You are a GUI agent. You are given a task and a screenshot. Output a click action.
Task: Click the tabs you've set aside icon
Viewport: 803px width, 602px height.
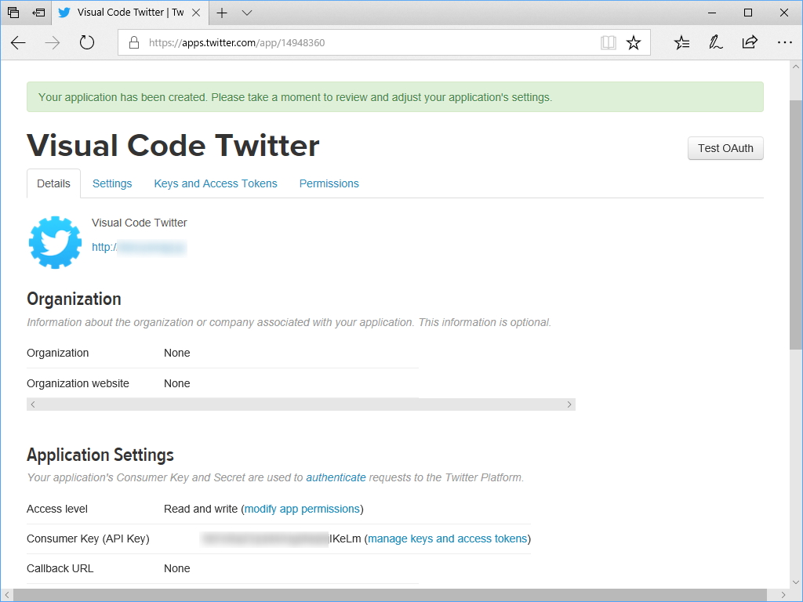(x=13, y=13)
